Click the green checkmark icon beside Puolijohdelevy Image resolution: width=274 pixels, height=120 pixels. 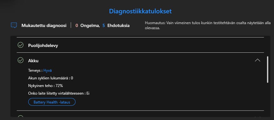click(x=21, y=45)
